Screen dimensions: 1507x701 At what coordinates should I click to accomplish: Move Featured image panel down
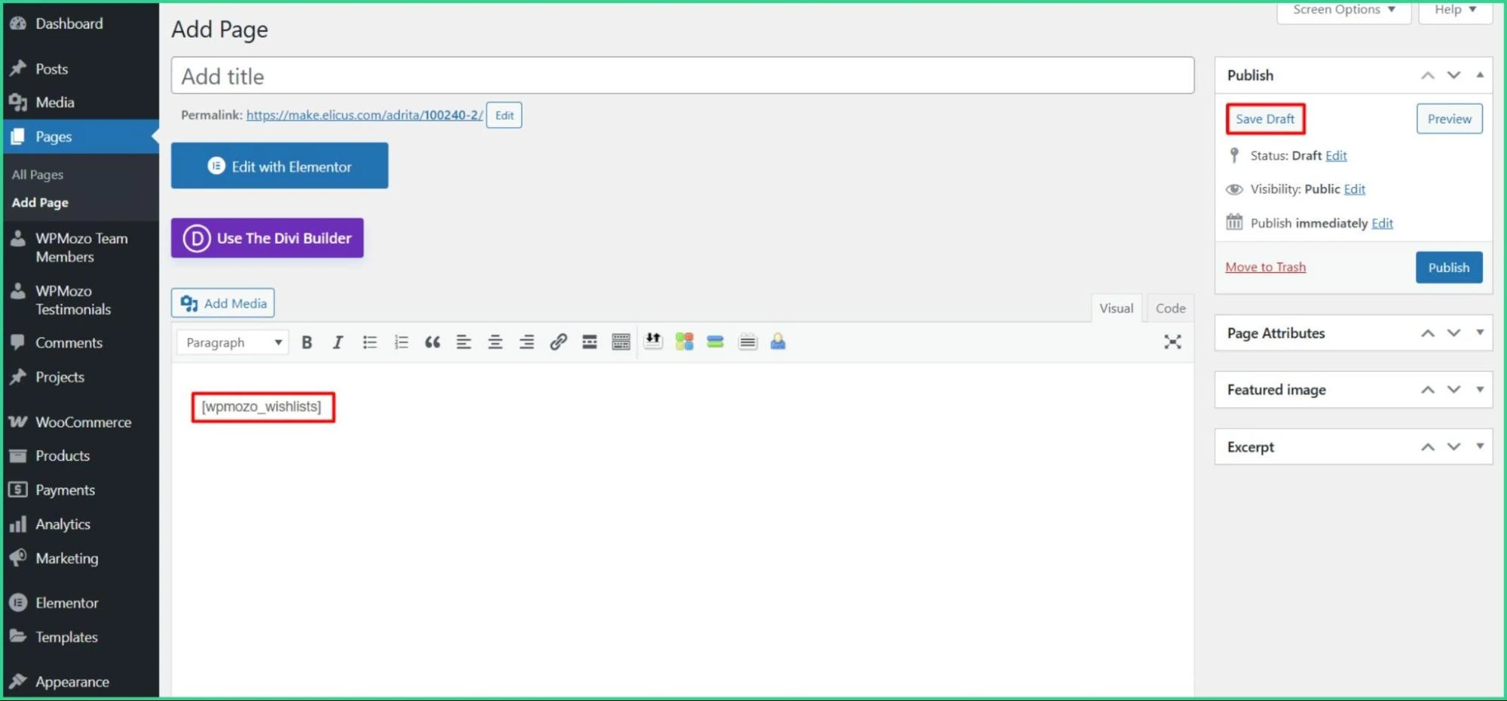pyautogui.click(x=1453, y=390)
